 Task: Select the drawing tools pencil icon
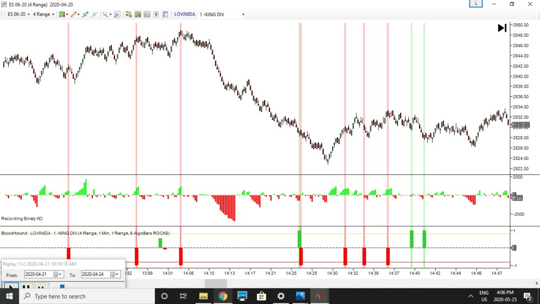pos(73,14)
